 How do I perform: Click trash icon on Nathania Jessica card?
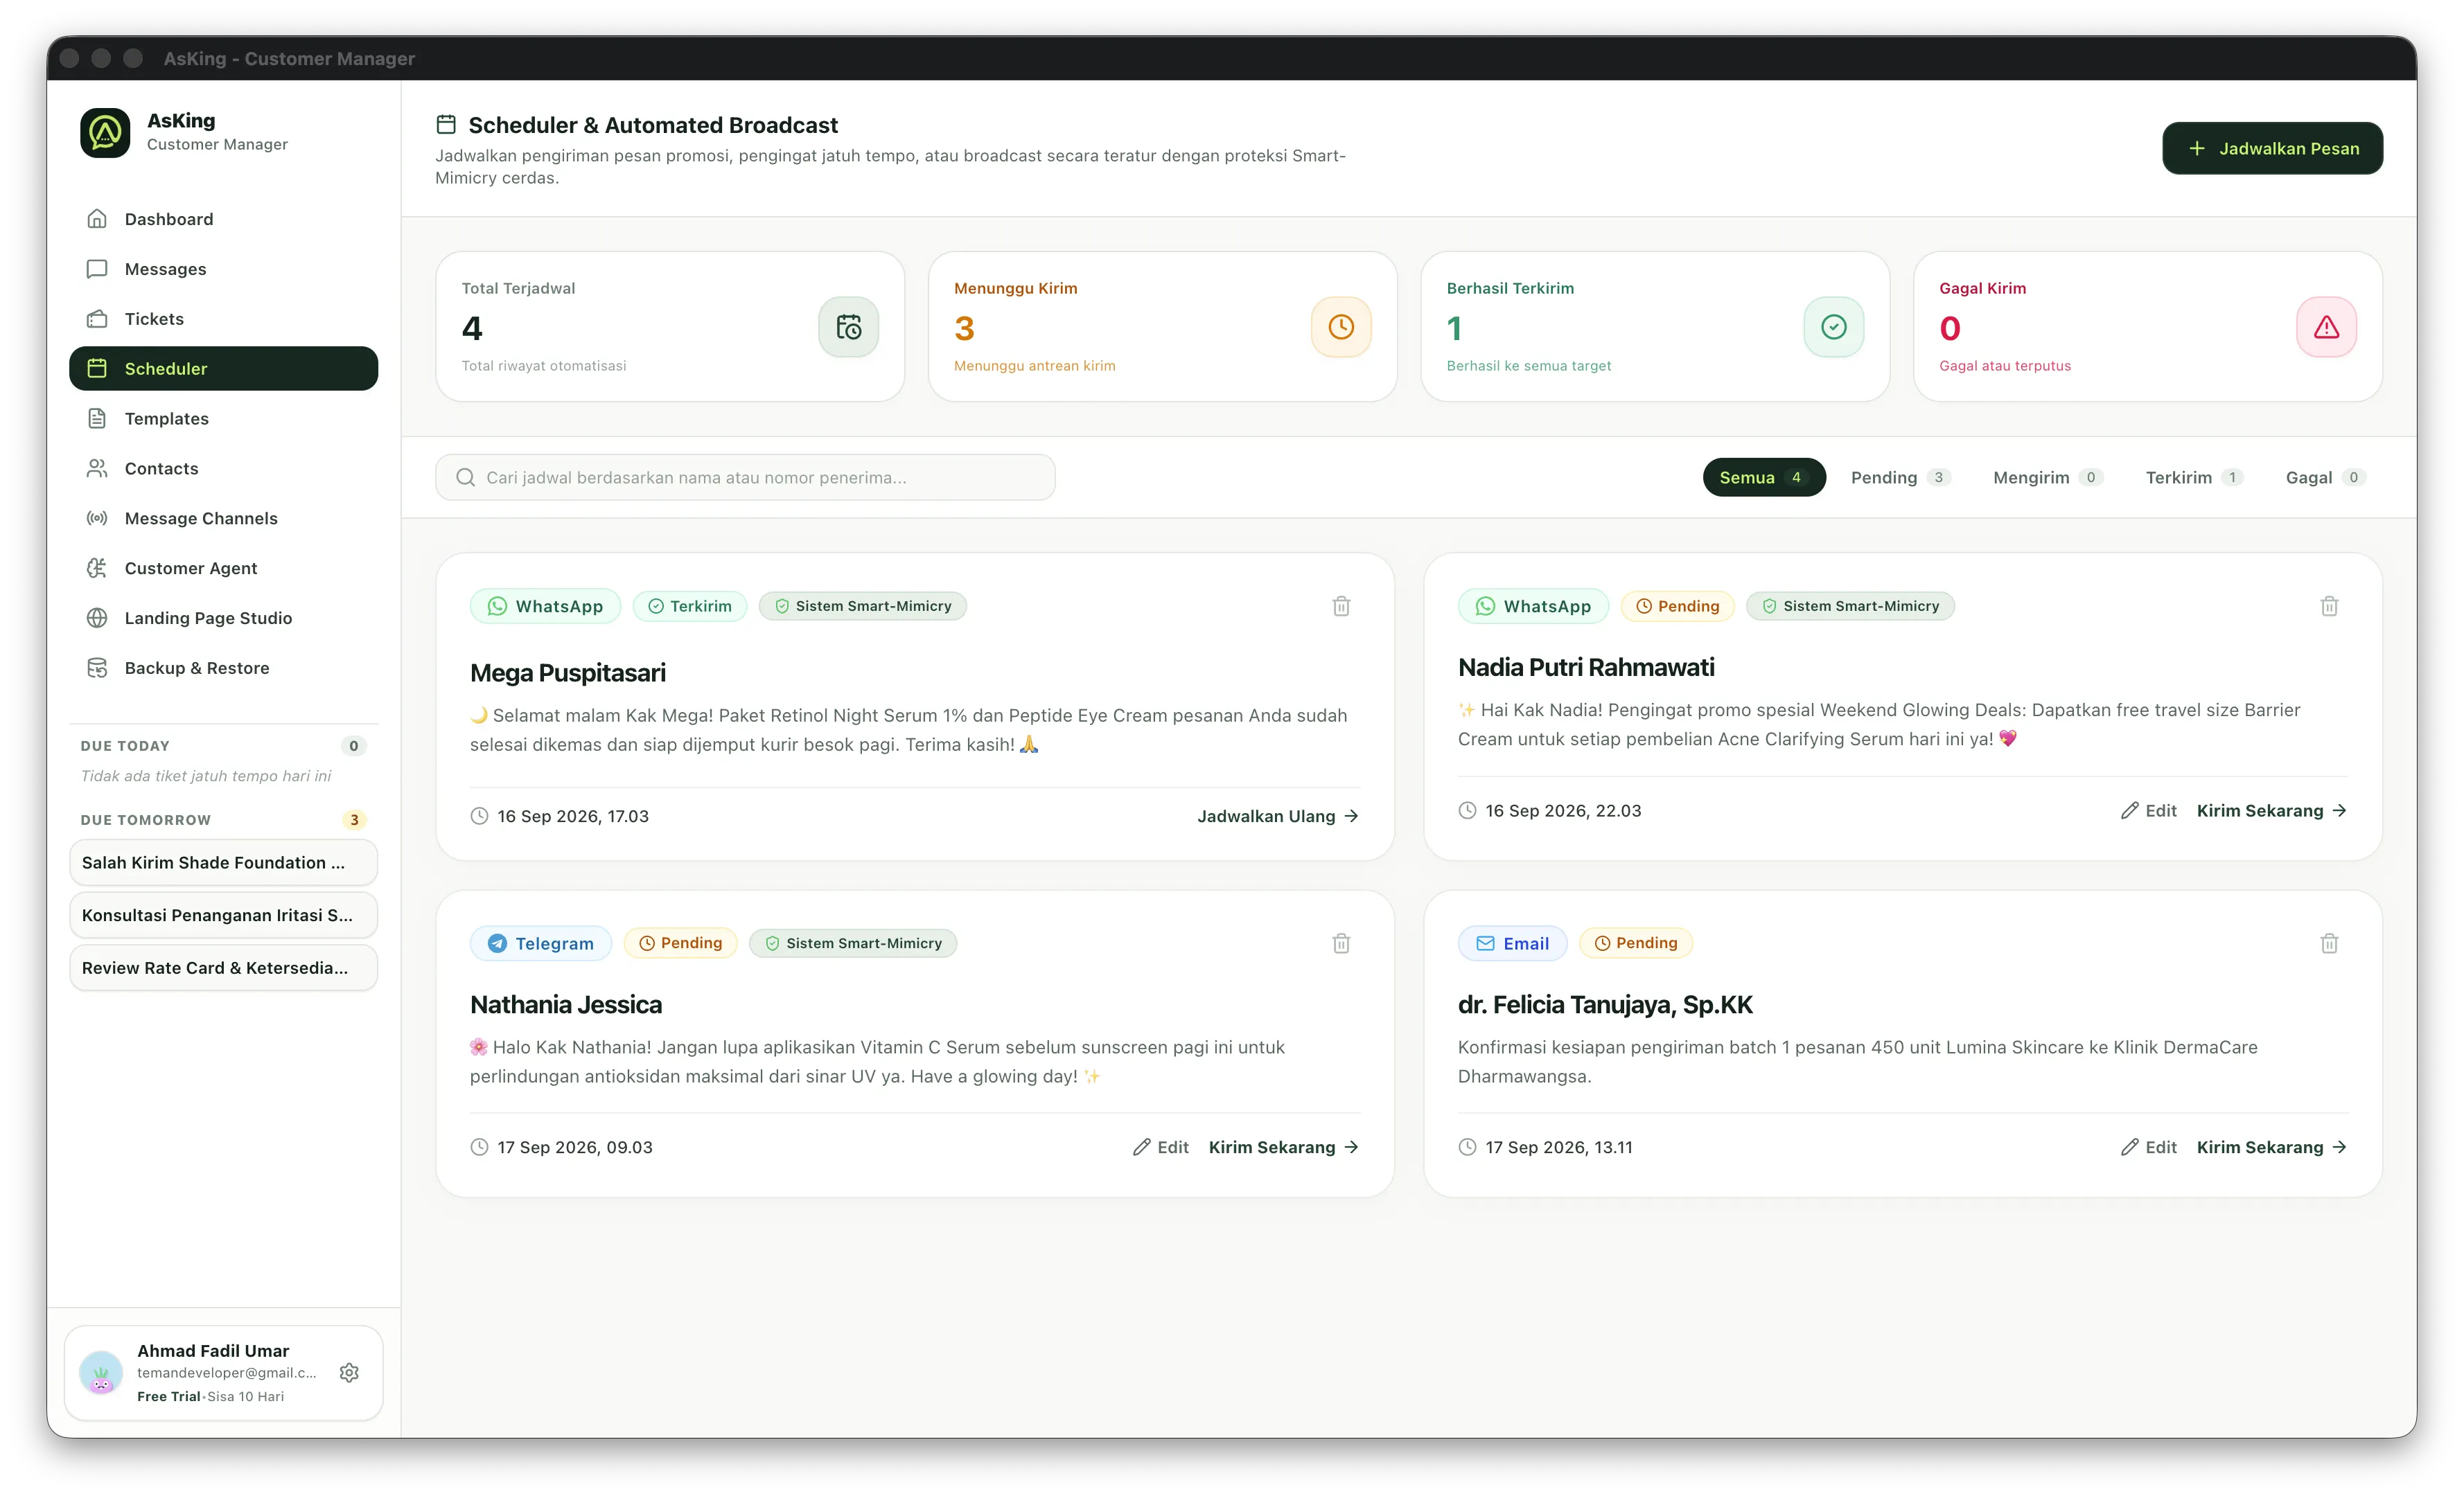1341,943
